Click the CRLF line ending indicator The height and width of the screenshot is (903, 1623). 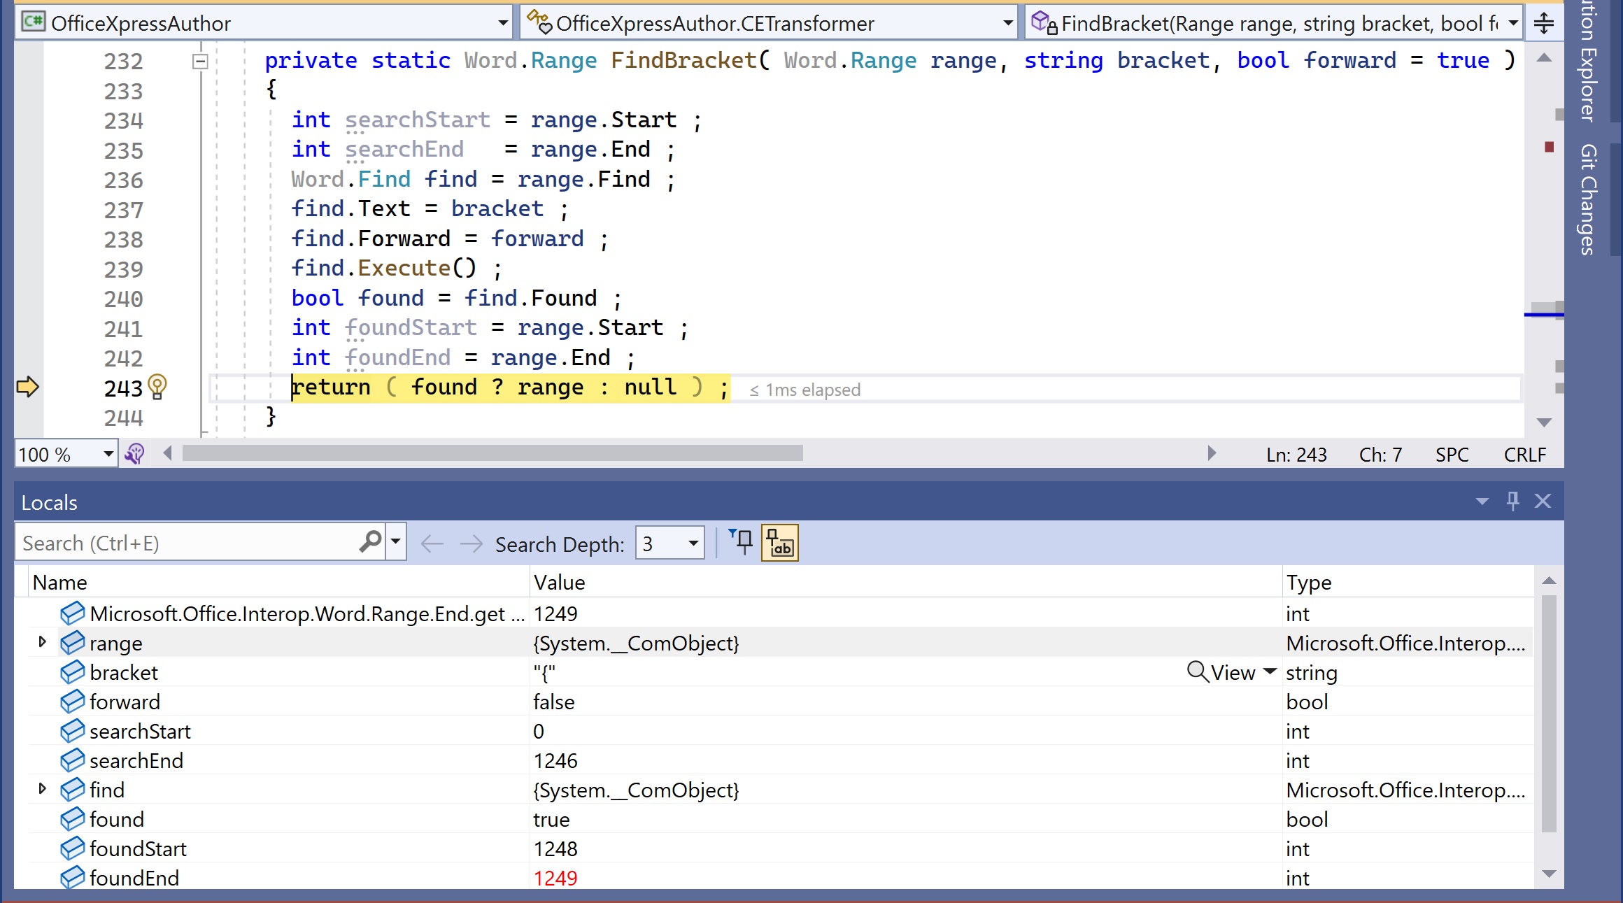coord(1525,455)
